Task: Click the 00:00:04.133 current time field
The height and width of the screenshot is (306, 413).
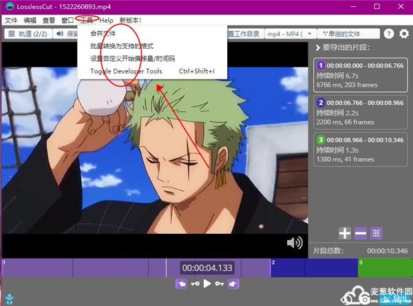Action: click(207, 268)
